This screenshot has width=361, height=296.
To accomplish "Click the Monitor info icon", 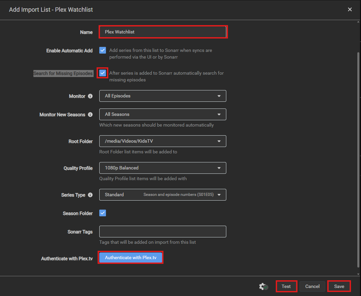I will point(90,96).
